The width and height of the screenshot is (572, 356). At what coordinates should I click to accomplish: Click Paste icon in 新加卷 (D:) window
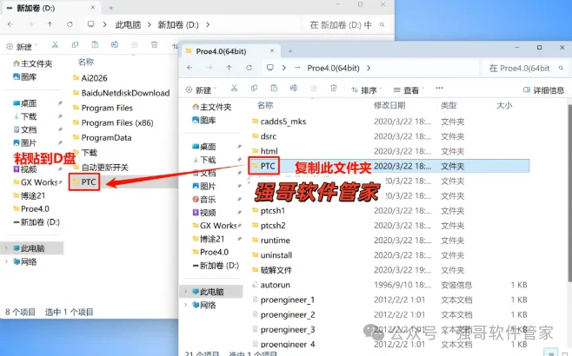[x=95, y=45]
